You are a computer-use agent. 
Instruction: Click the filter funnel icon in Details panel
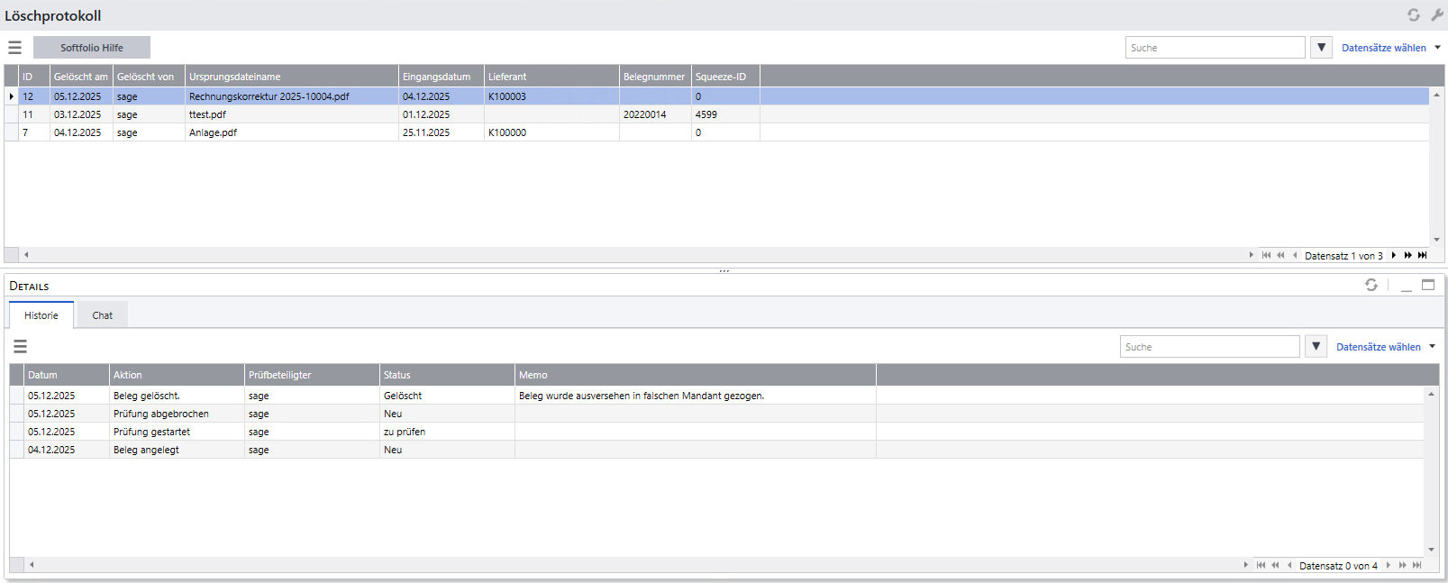[1316, 347]
